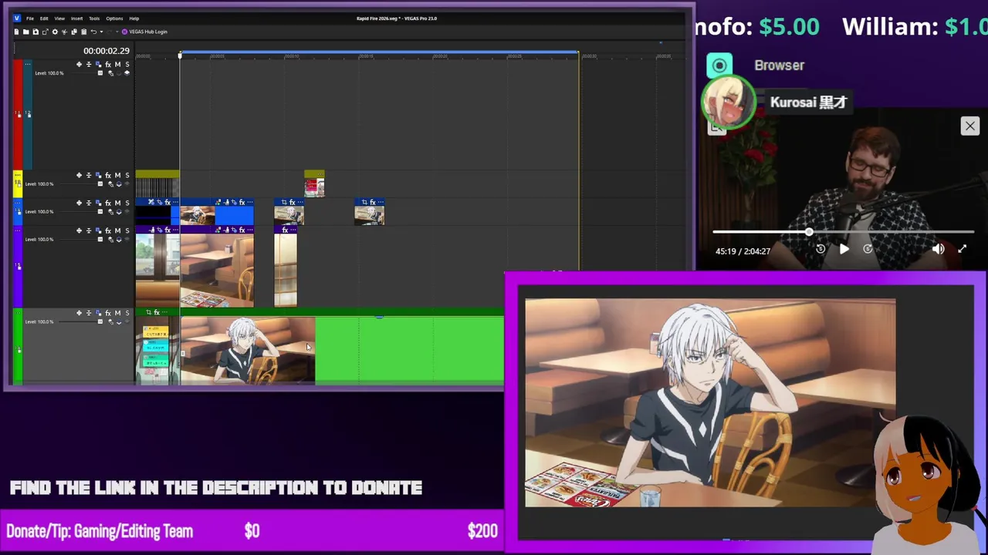The height and width of the screenshot is (555, 988).
Task: Play the video in the browser player
Action: pos(844,249)
